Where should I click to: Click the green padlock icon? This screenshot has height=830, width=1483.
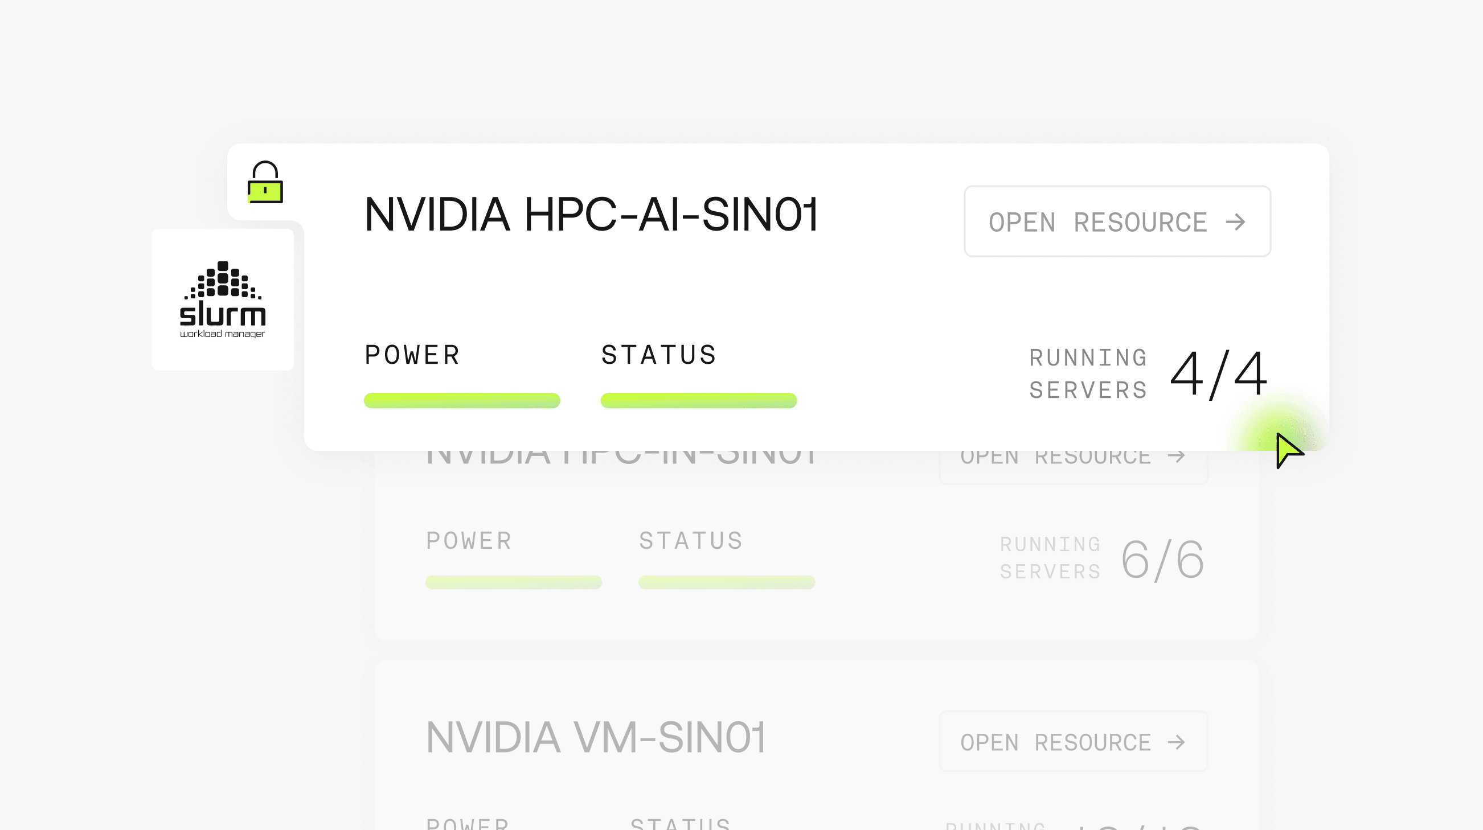(x=265, y=183)
